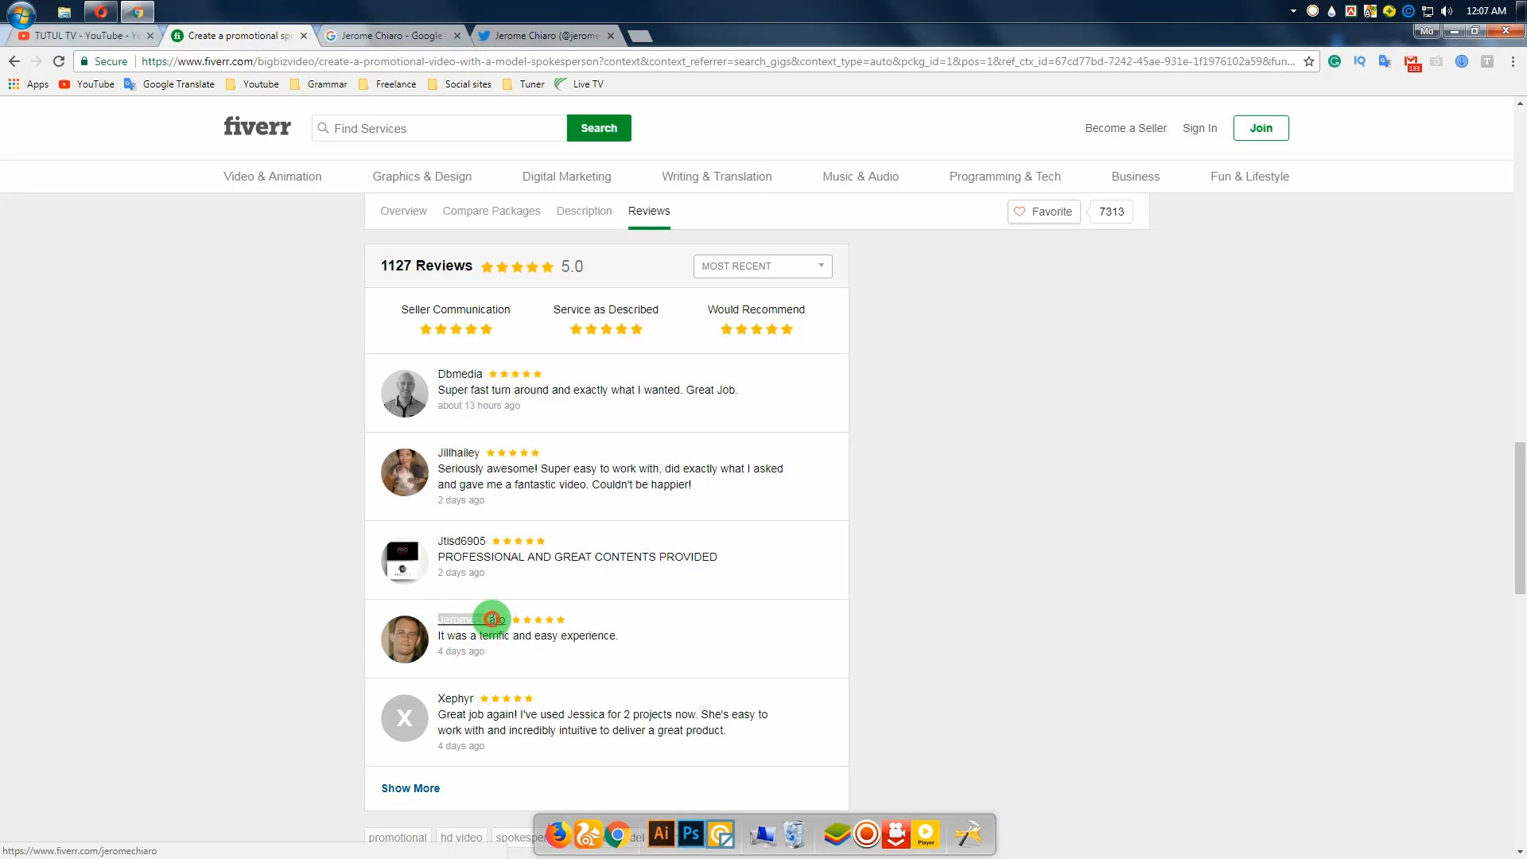The image size is (1527, 859).
Task: Switch to the Jerome Chiaro Twitter tab
Action: point(546,36)
